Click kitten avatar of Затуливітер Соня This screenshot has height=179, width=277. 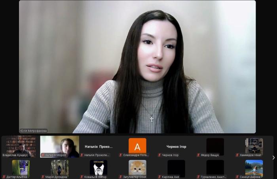137,167
